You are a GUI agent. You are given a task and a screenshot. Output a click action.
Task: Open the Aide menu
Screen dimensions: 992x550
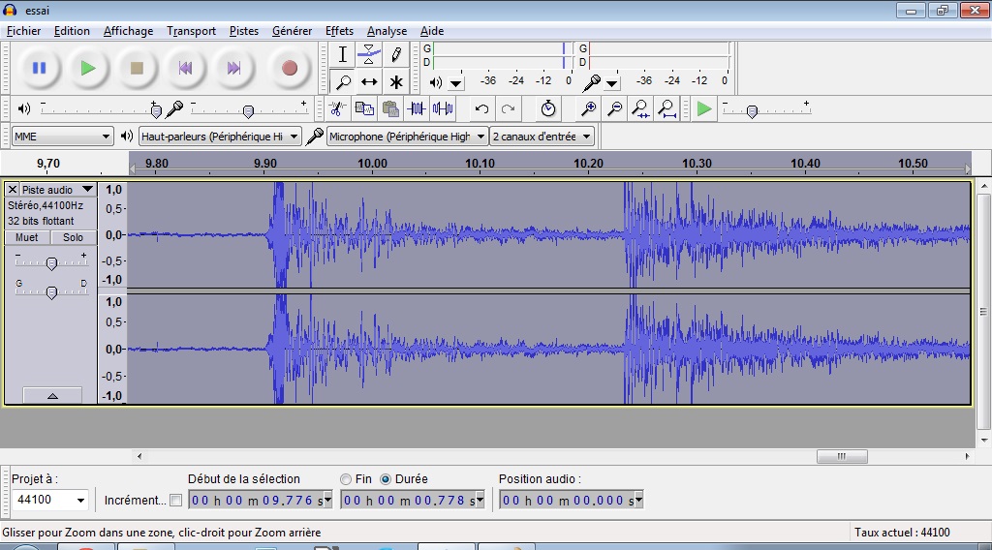pyautogui.click(x=431, y=31)
